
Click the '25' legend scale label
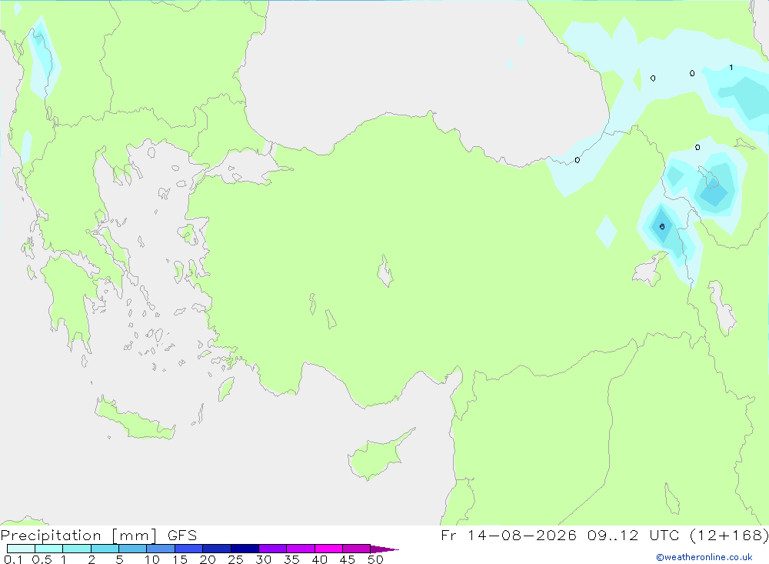click(235, 559)
